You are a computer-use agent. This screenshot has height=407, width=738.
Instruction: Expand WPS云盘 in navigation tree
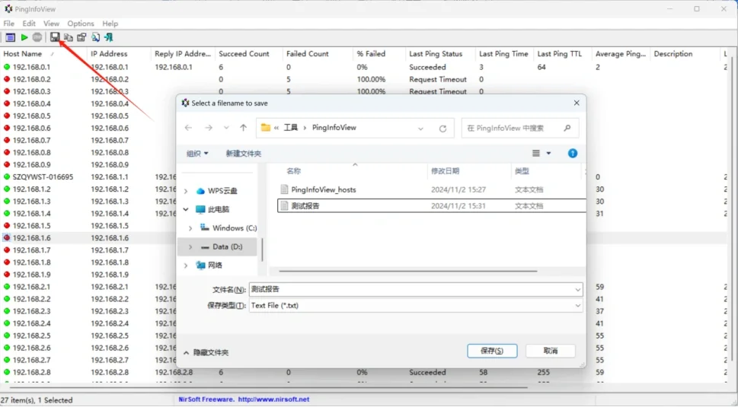186,191
